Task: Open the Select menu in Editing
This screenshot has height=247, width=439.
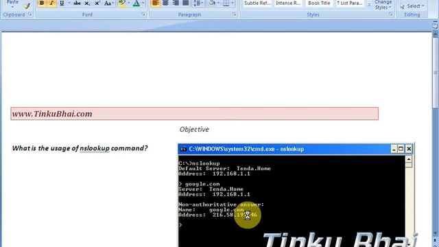Action: pyautogui.click(x=412, y=6)
